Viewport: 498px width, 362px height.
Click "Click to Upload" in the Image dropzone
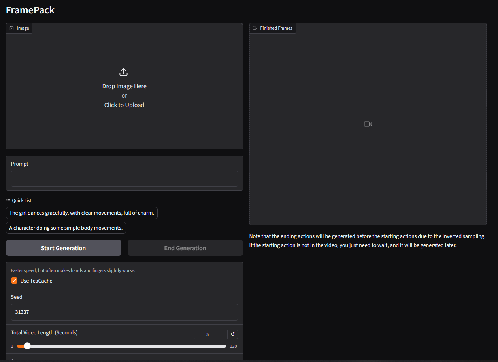tap(124, 105)
